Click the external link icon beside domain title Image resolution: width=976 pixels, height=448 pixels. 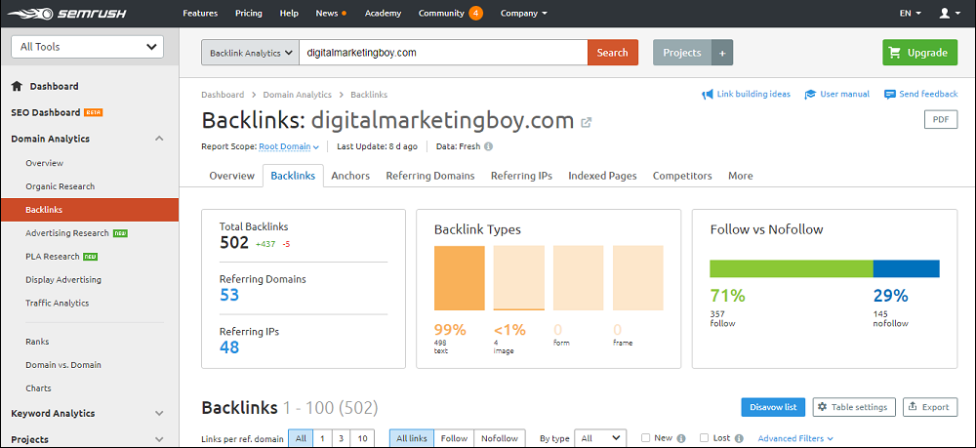(x=586, y=122)
